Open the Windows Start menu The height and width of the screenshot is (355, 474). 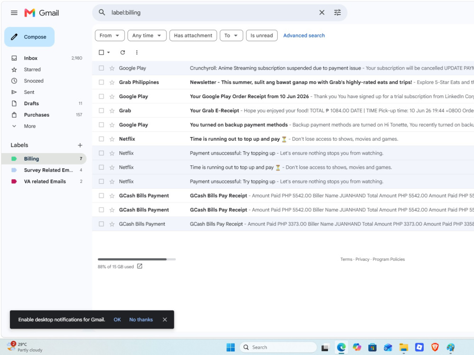click(230, 347)
